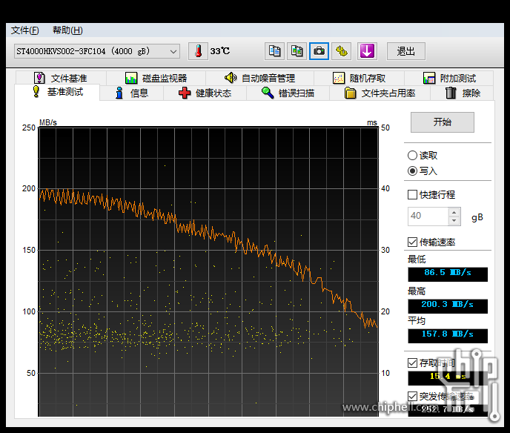
Task: Click the purple download arrow icon
Action: point(367,51)
